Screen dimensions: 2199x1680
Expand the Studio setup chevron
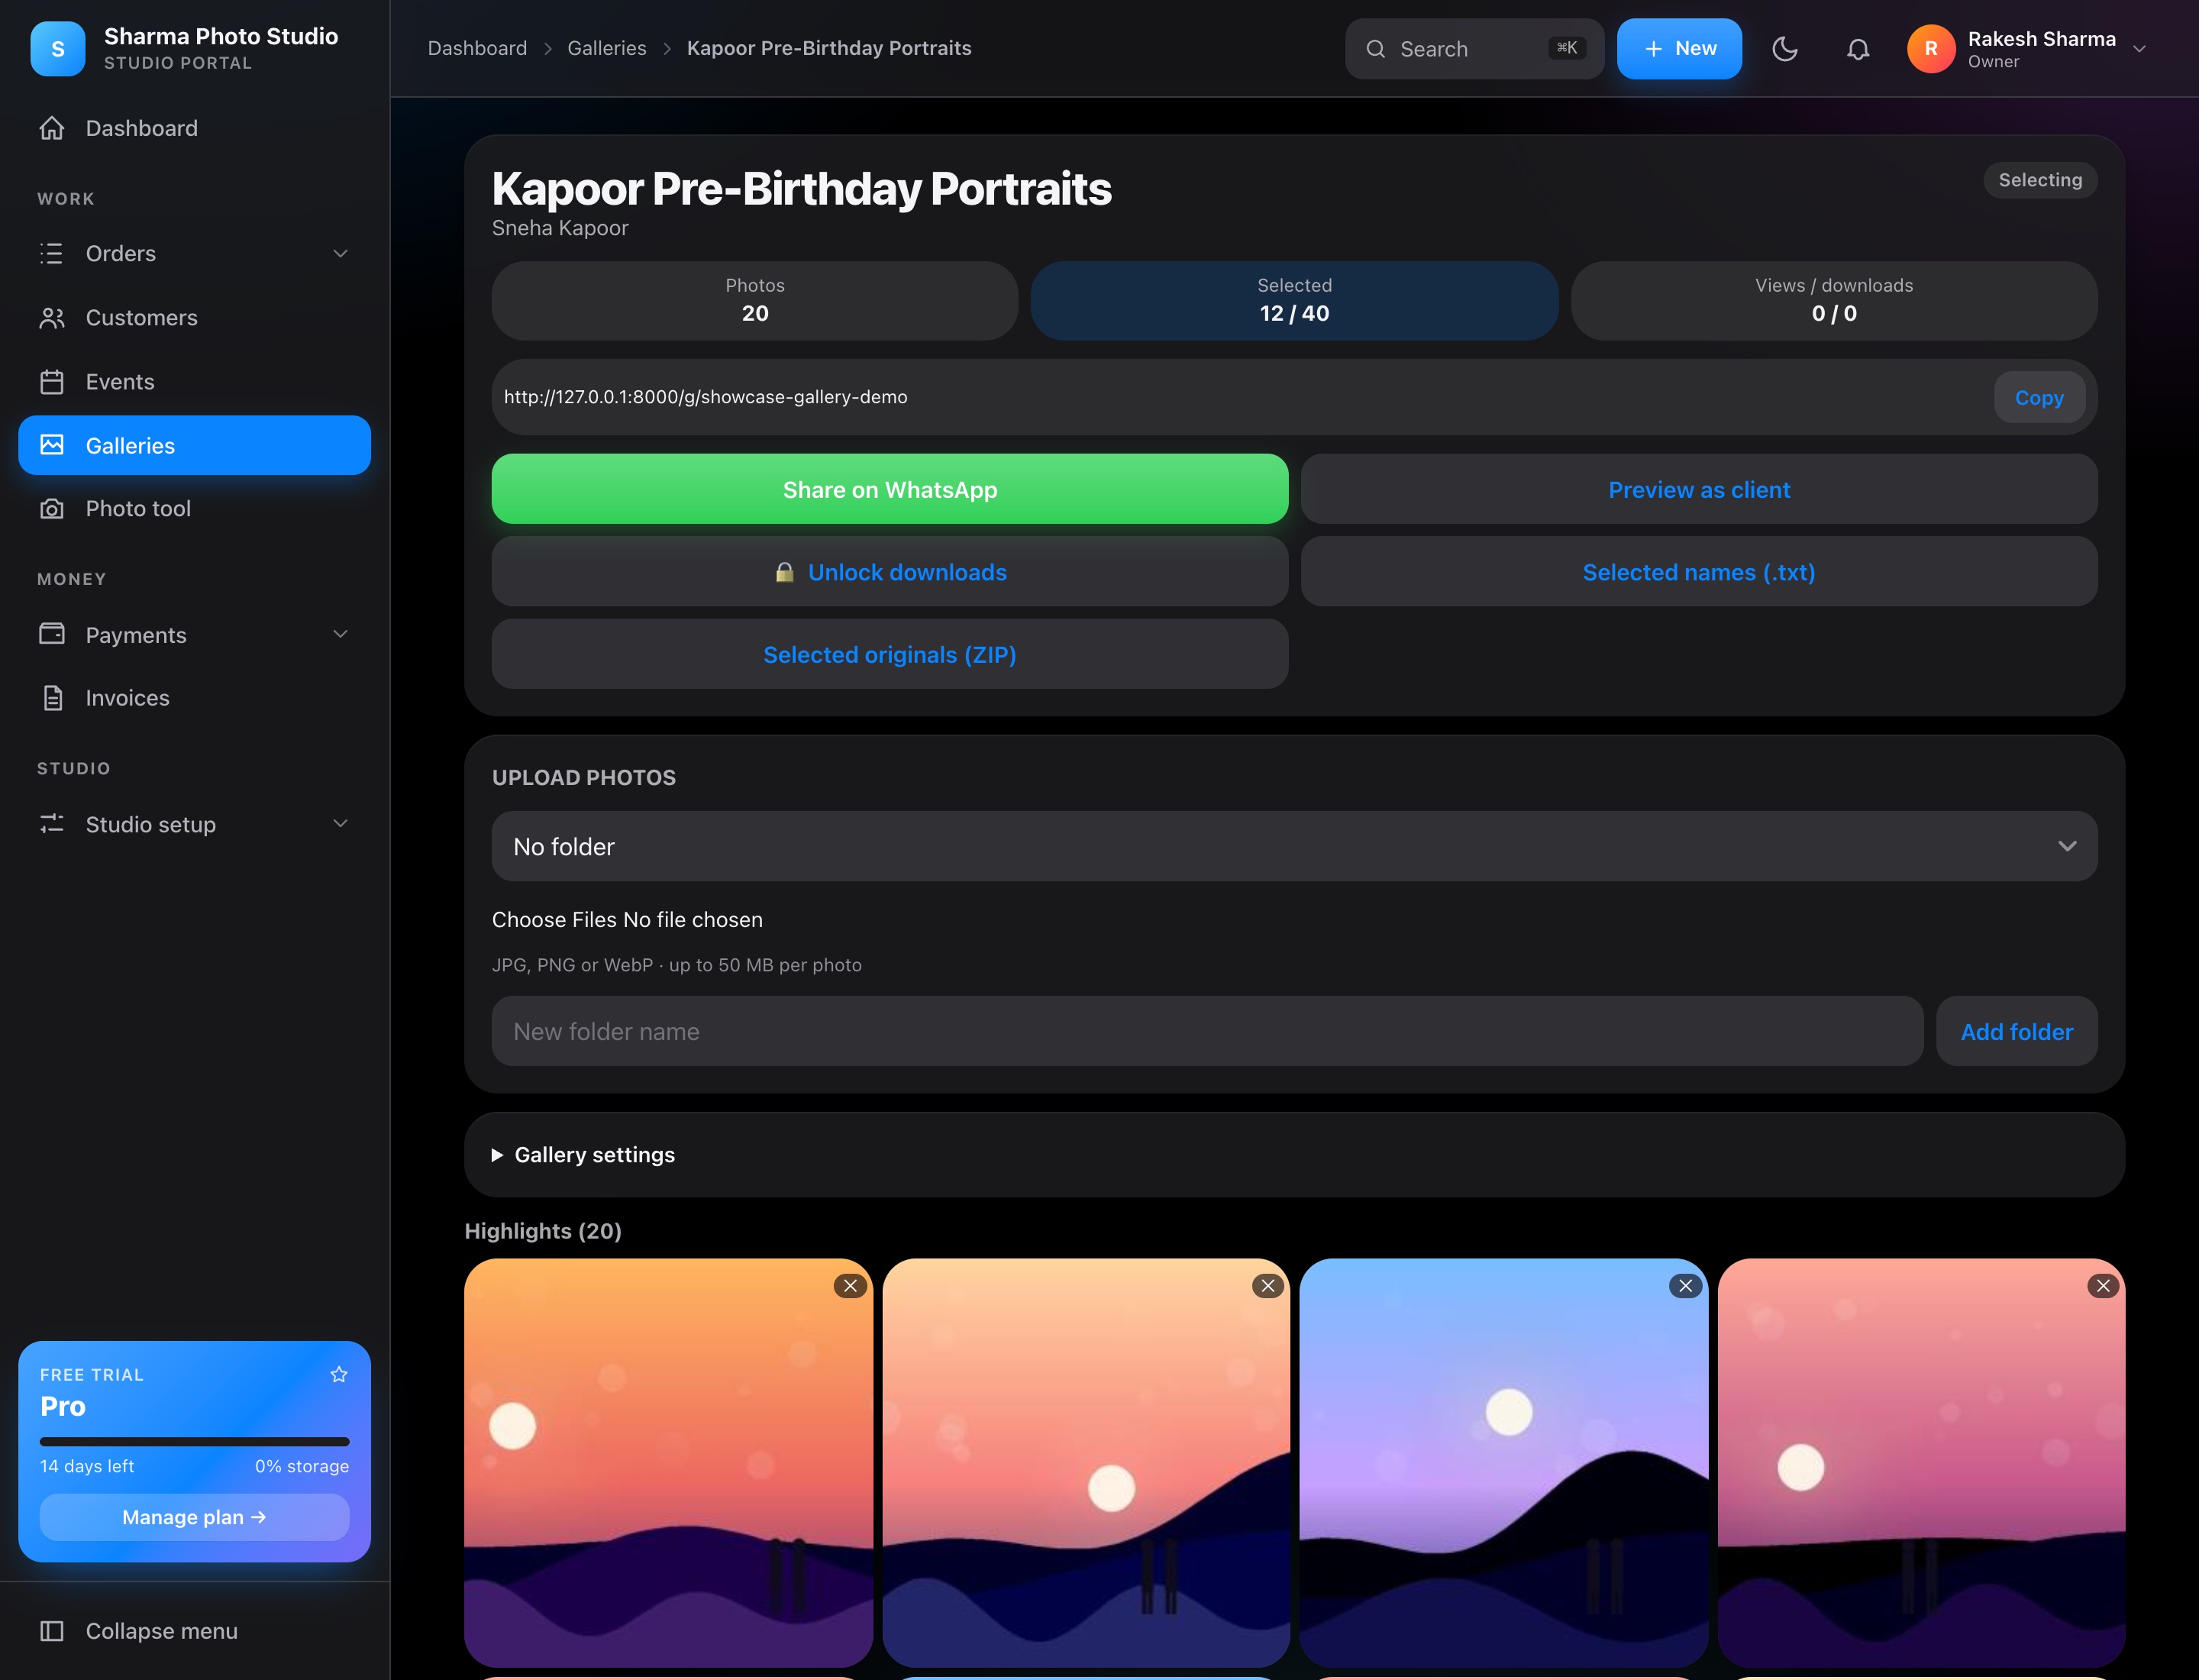tap(340, 824)
